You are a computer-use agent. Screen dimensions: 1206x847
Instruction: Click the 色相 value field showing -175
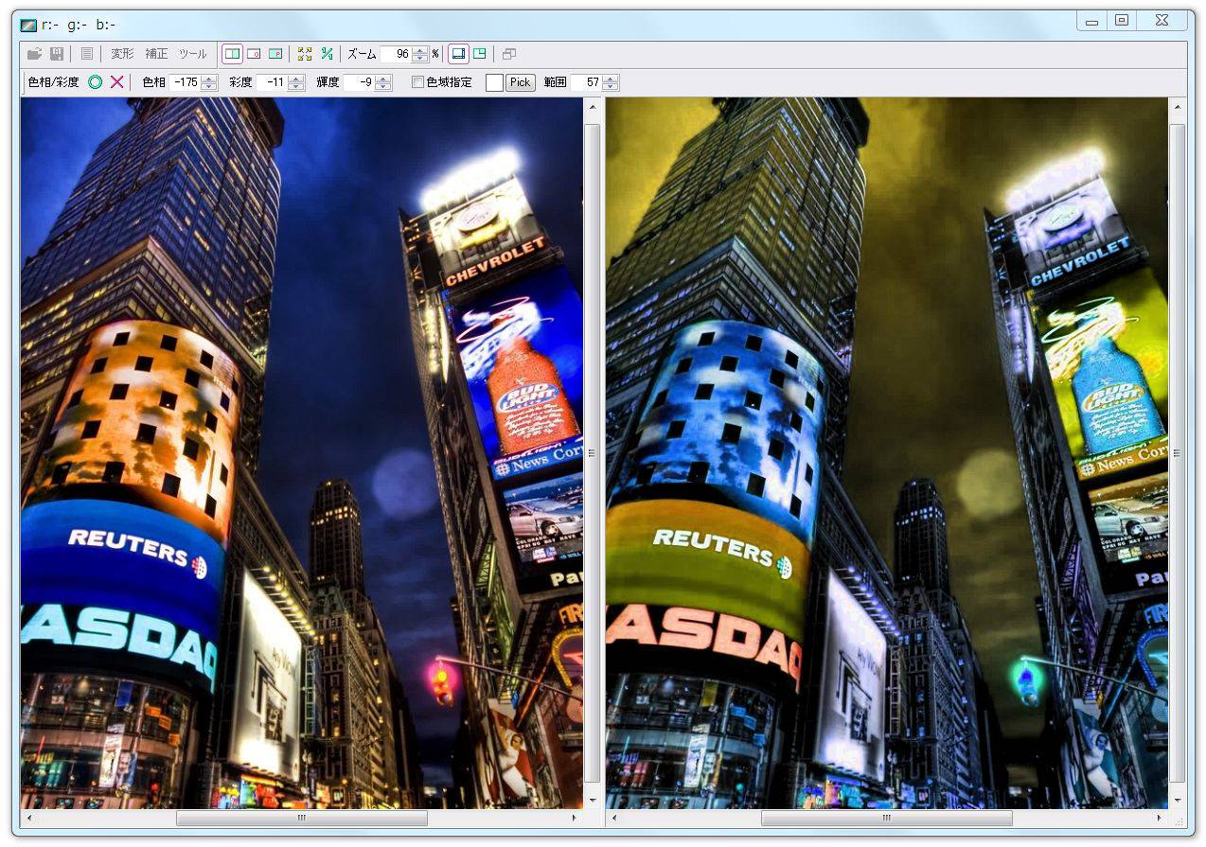[x=185, y=82]
